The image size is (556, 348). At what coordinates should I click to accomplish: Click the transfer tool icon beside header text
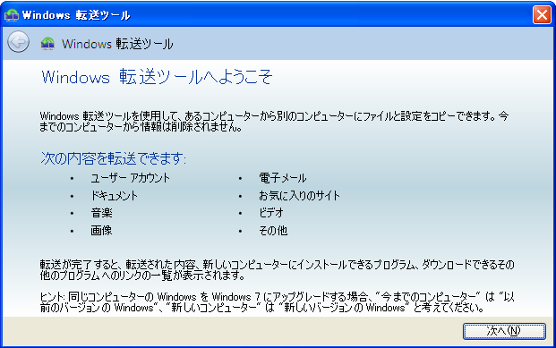47,44
